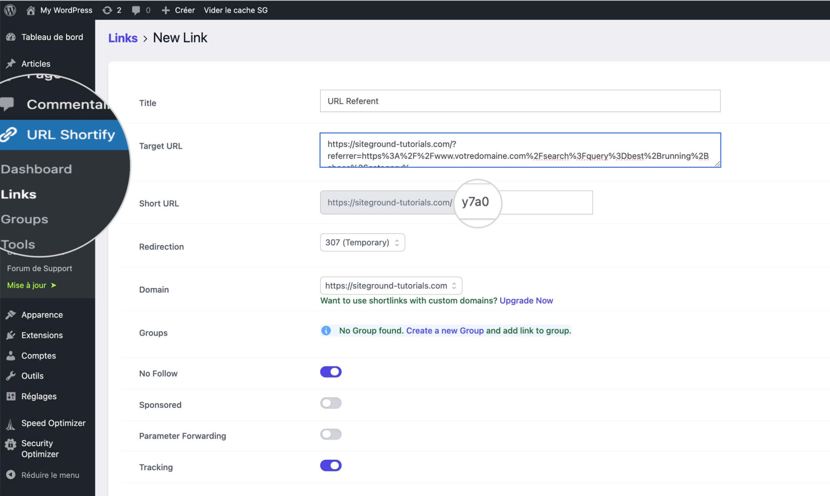Screen dimensions: 830x496
Task: Open the Domain selection dropdown
Action: click(x=391, y=286)
